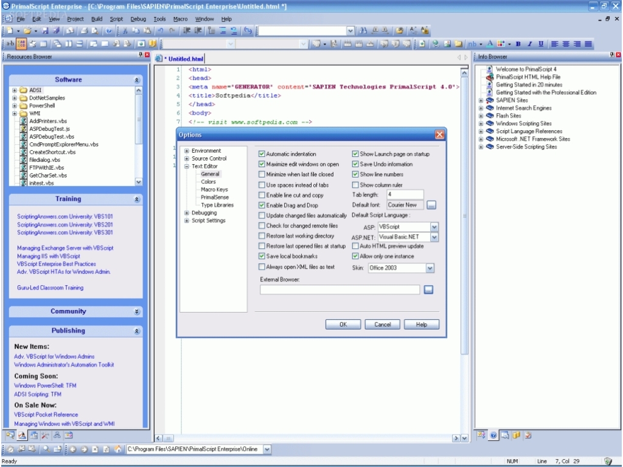
Task: Open the File menu
Action: click(21, 19)
